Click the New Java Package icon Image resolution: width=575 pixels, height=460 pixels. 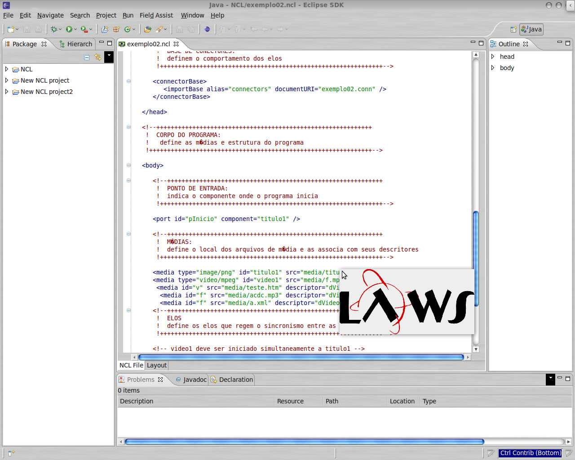click(116, 29)
